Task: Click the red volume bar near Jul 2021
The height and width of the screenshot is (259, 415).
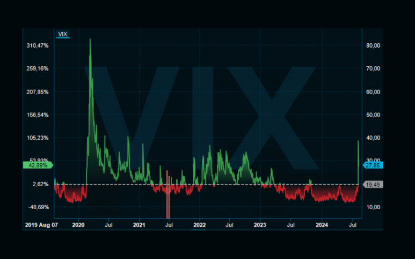Action: point(168,198)
